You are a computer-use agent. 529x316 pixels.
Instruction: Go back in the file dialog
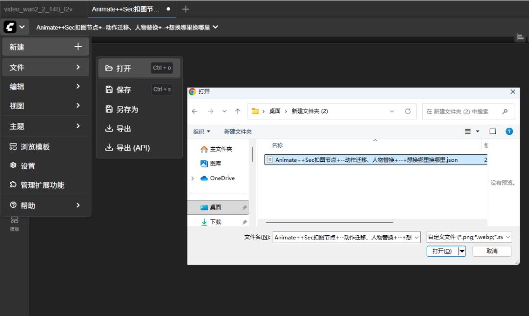pyautogui.click(x=194, y=111)
